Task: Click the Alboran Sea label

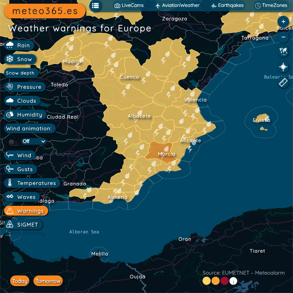Action: point(84,232)
